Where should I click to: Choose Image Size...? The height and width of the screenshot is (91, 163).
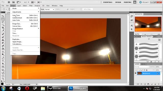click(25, 24)
